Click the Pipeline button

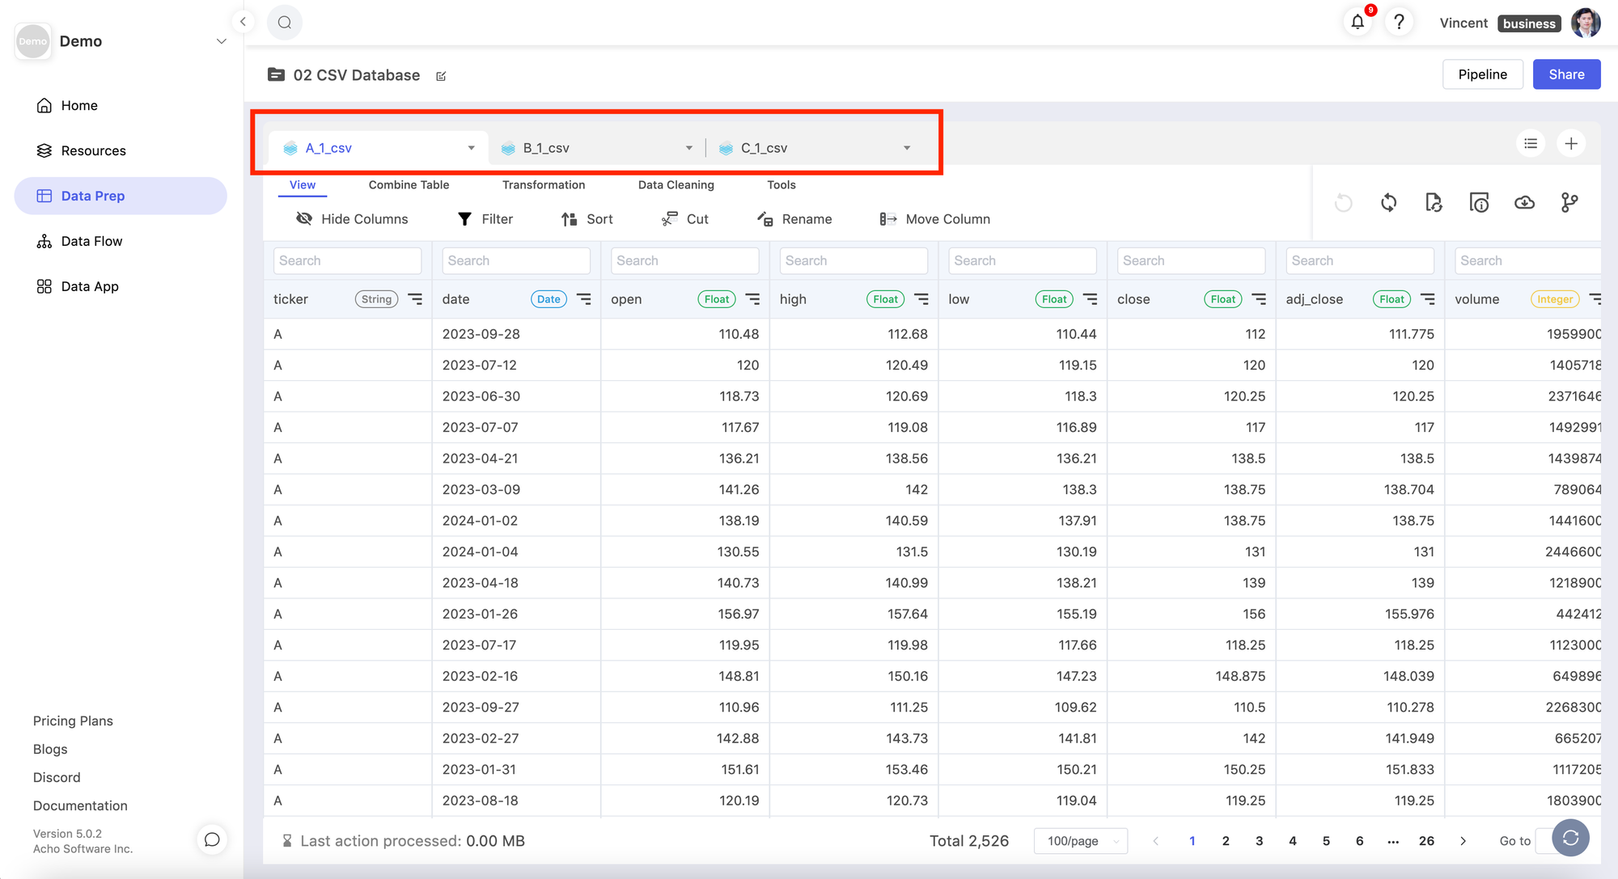pos(1482,74)
